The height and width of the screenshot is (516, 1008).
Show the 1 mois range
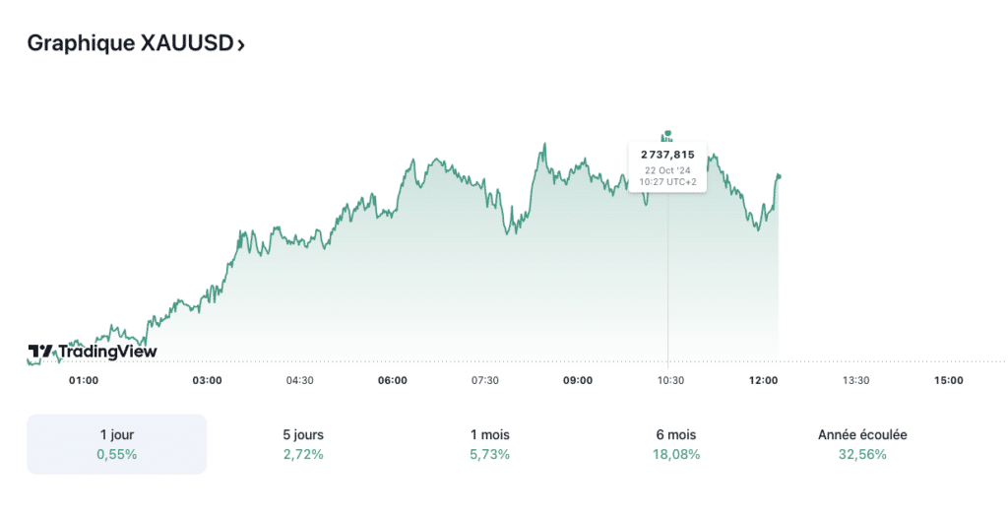pyautogui.click(x=489, y=444)
